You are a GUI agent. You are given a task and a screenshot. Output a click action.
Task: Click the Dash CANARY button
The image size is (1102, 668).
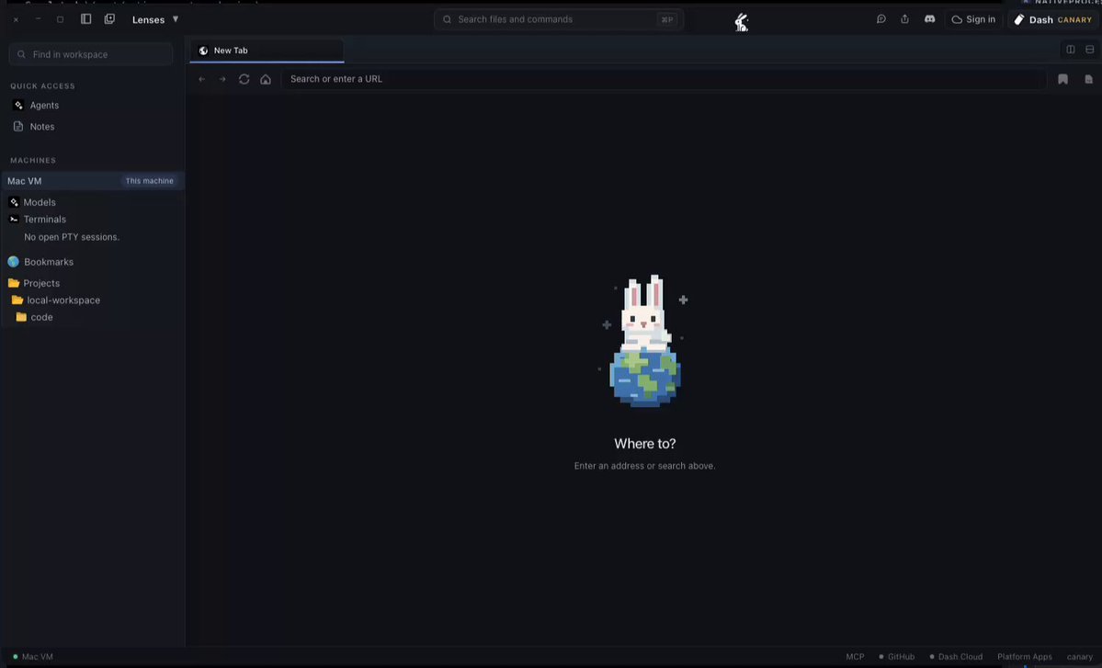coord(1052,19)
